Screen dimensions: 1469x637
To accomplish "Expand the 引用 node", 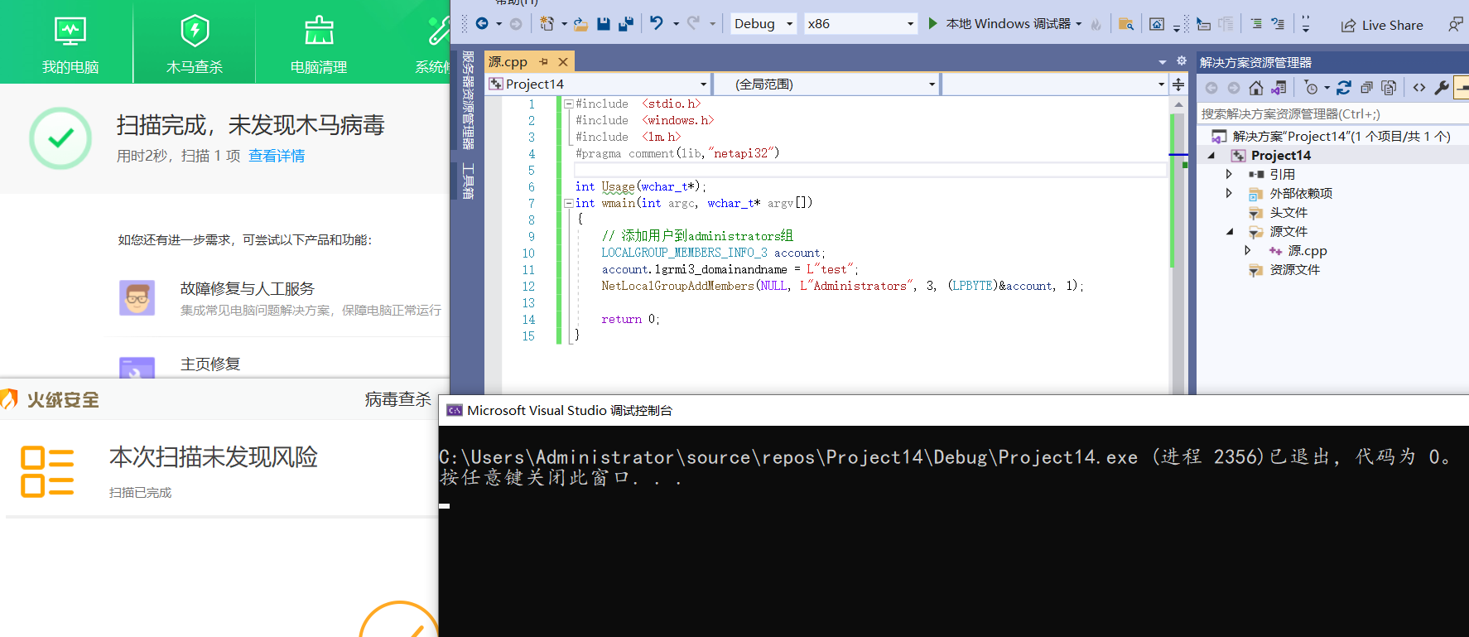I will pyautogui.click(x=1229, y=174).
